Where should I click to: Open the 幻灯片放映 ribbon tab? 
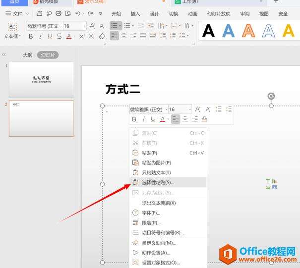coord(219,13)
